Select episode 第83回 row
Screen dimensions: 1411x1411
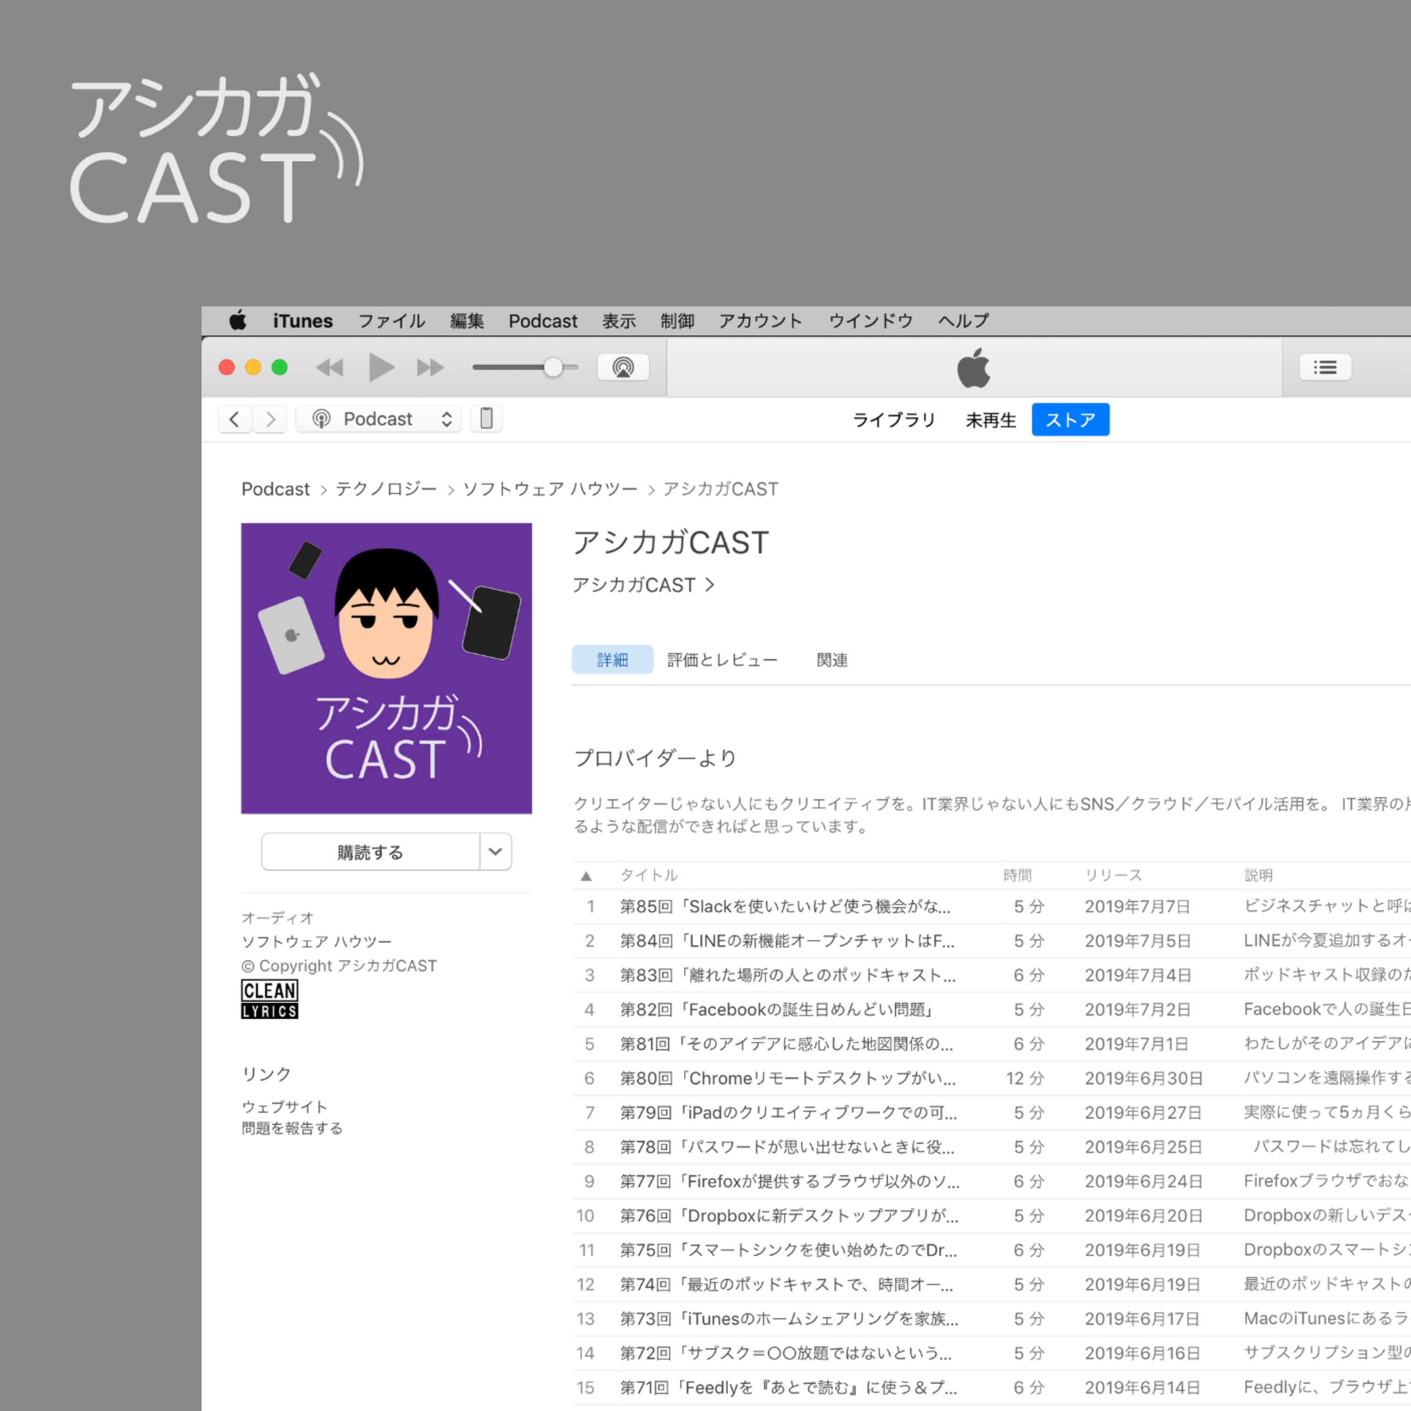(x=992, y=975)
